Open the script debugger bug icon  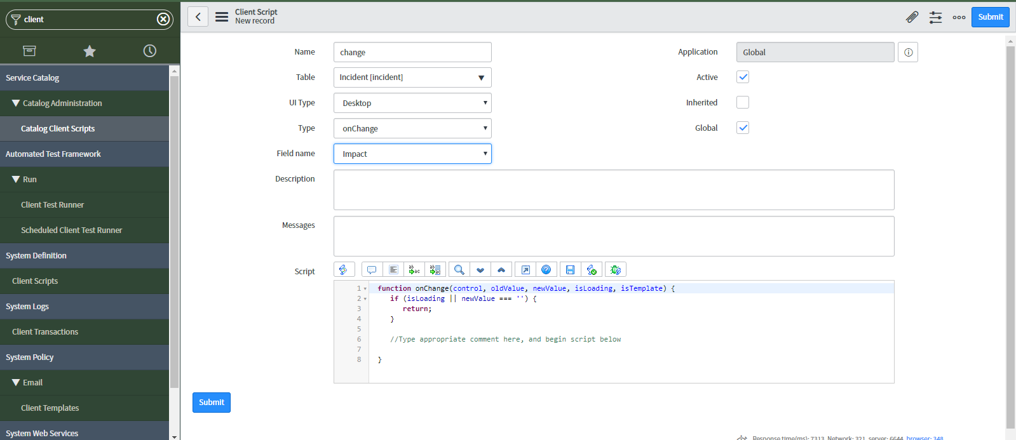pos(616,270)
